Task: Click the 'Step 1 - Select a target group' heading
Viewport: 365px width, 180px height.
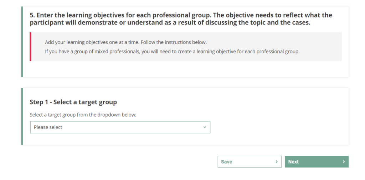Action: [73, 102]
